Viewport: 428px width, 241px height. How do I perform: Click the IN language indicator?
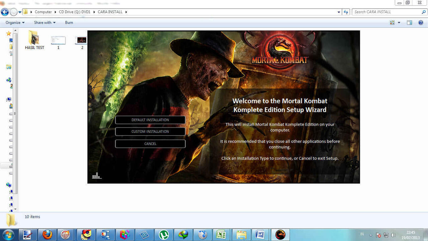pos(362,234)
